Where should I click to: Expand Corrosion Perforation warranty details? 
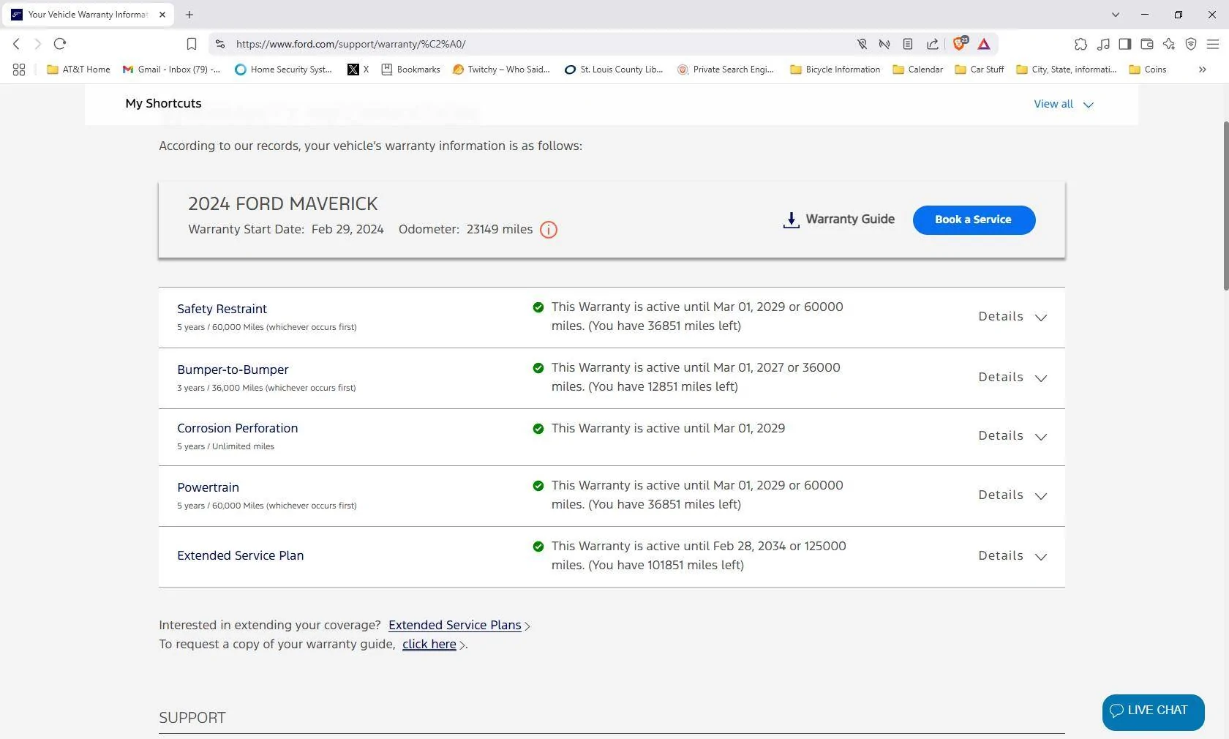[x=1012, y=436]
